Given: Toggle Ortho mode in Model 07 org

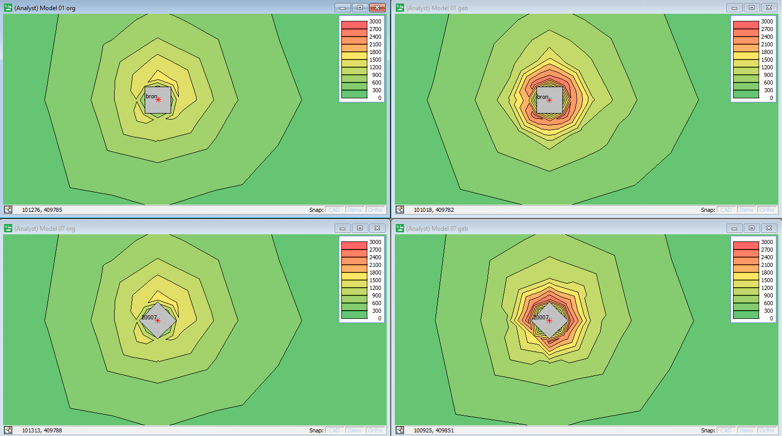Looking at the screenshot, I should [375, 430].
